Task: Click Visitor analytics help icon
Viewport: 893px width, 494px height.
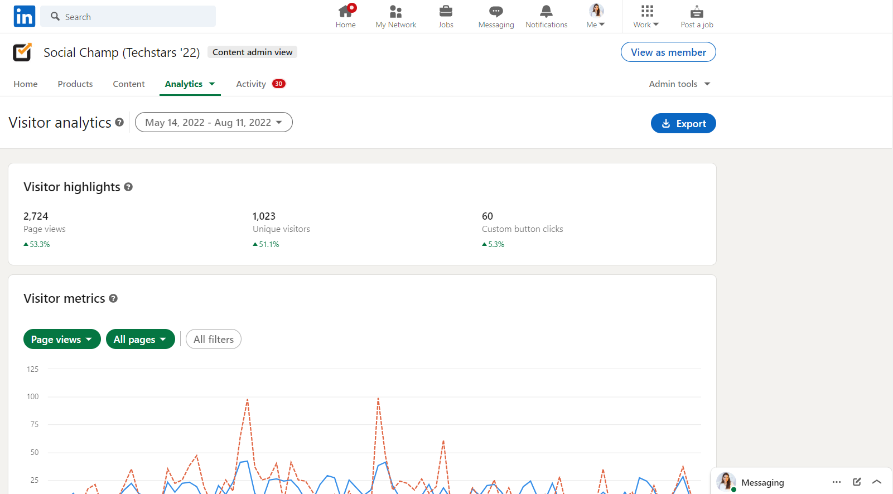Action: tap(119, 122)
